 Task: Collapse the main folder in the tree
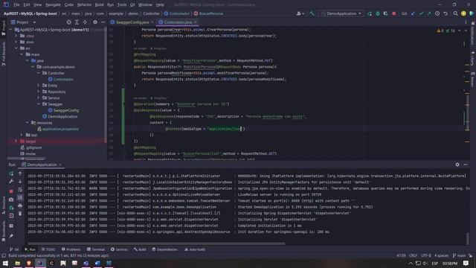coord(22,54)
